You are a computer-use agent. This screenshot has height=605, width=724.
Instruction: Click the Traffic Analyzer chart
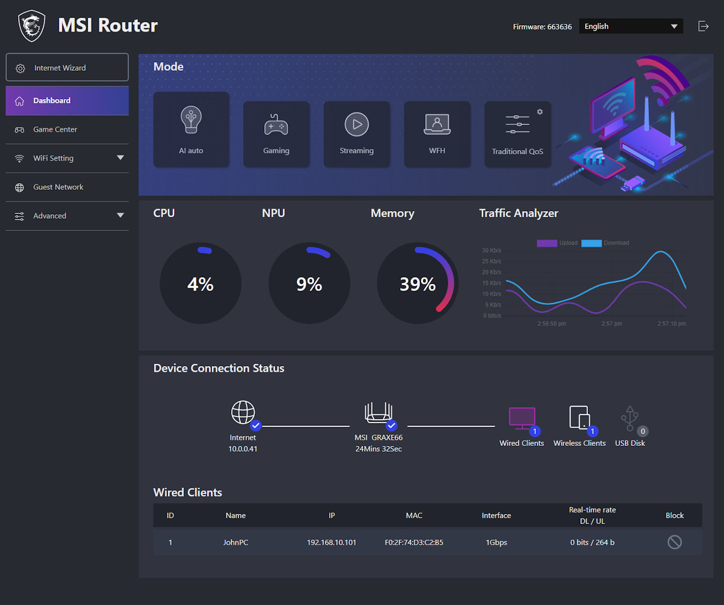pos(585,282)
